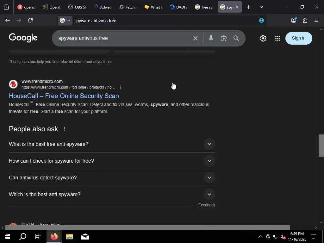
Task: Open Task View on taskbar
Action: coord(38,237)
